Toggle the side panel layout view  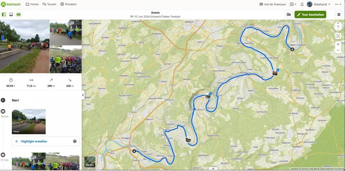[x=4, y=15]
